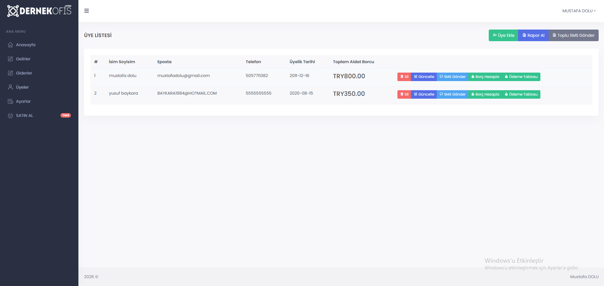Toggle sidebar with hamburger menu icon
Screen dimensions: 604x286
87,11
